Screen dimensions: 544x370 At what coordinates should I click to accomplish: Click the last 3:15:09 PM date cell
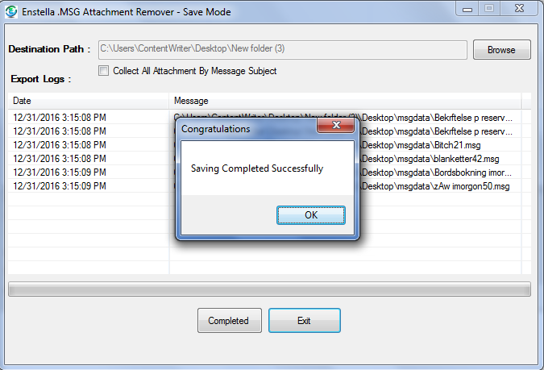click(60, 186)
